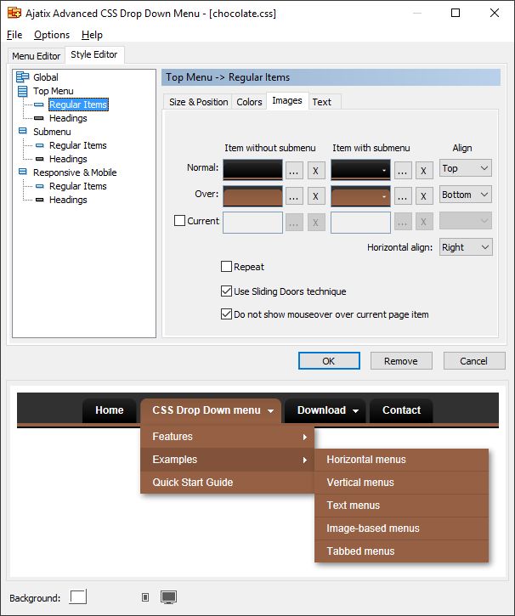The image size is (515, 616).
Task: Open the File menu
Action: pos(14,35)
